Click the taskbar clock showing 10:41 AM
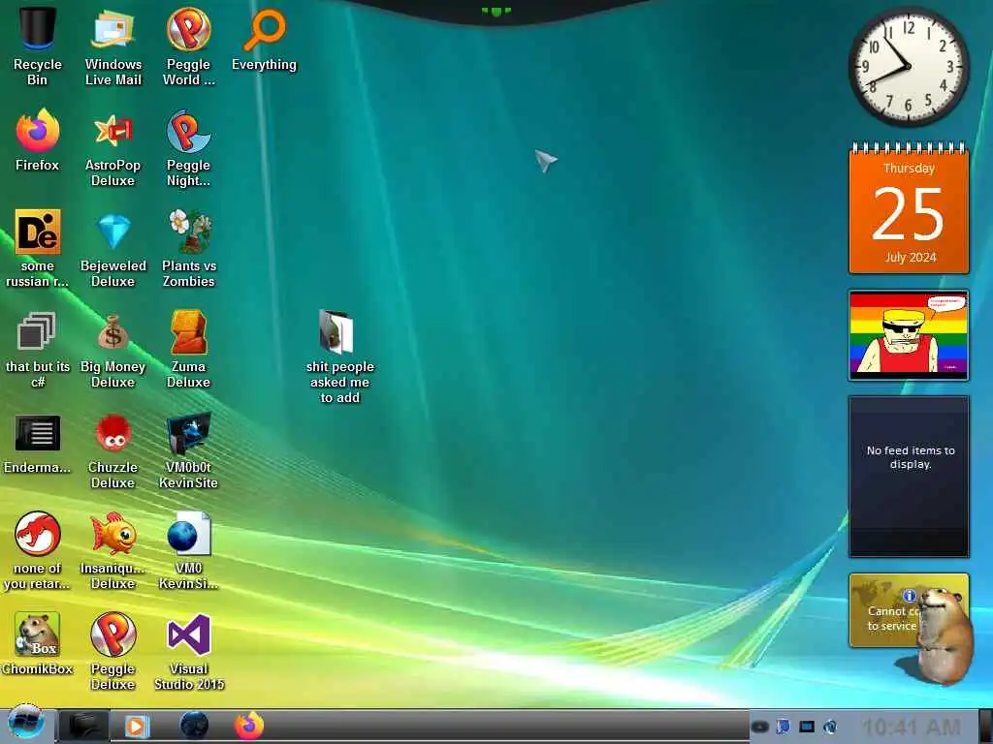The width and height of the screenshot is (993, 744). pos(912,727)
